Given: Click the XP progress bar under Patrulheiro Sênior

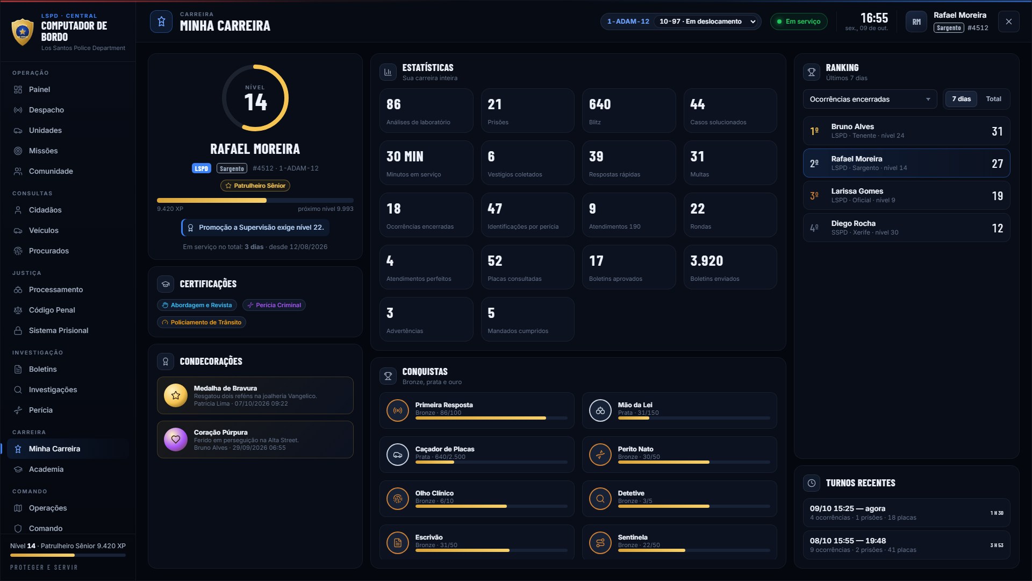Looking at the screenshot, I should click(255, 201).
